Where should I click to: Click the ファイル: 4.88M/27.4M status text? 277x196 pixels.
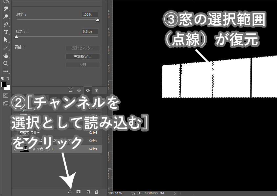click(147, 193)
